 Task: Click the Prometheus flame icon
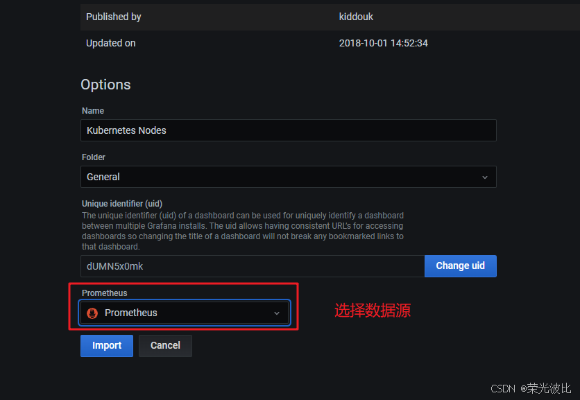point(92,313)
